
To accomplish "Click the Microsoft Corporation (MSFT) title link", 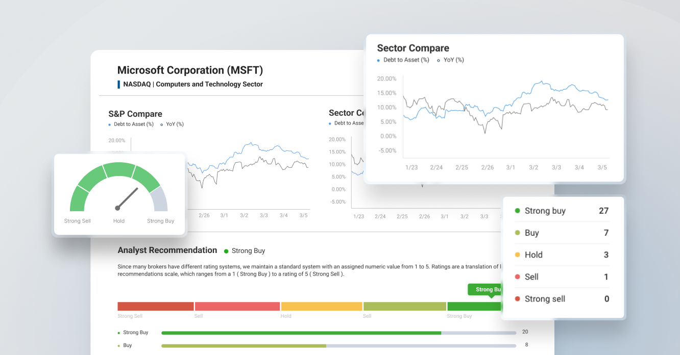I will click(190, 70).
